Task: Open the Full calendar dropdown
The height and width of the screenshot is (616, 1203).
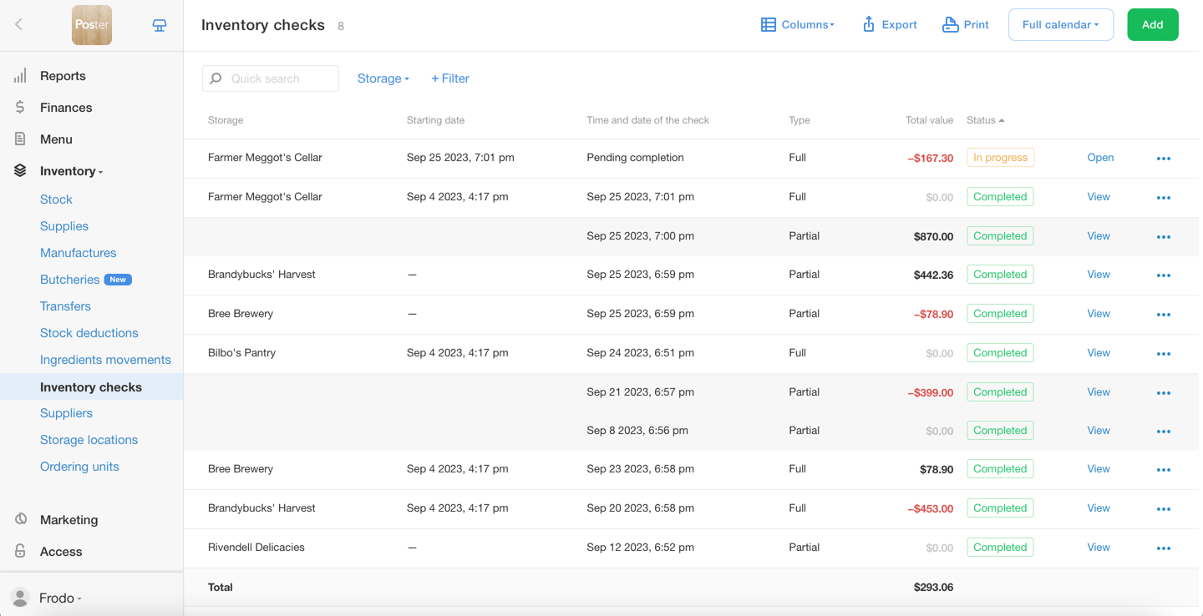Action: 1061,25
